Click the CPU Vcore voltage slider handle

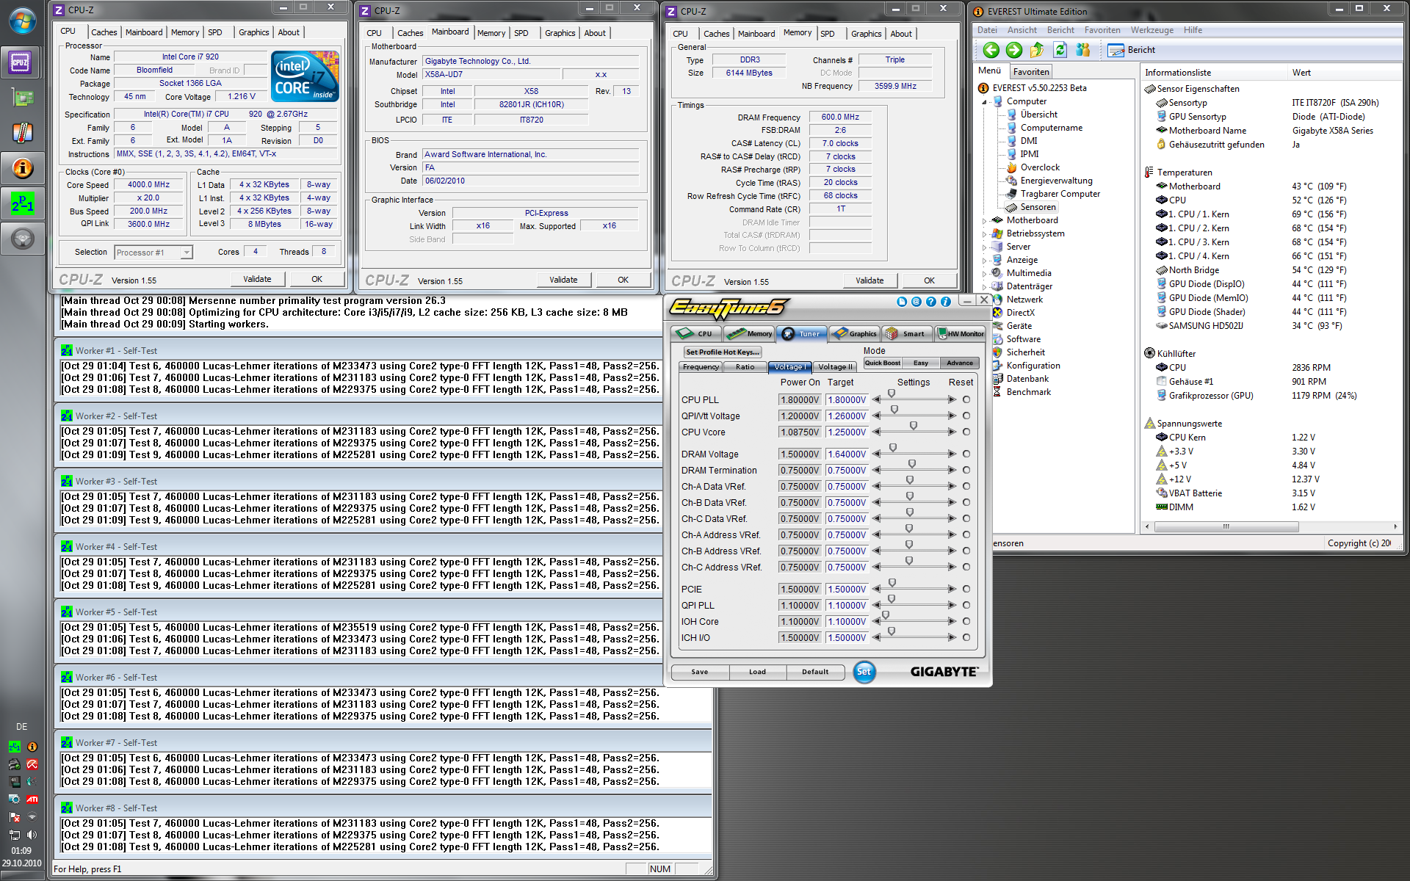click(914, 426)
